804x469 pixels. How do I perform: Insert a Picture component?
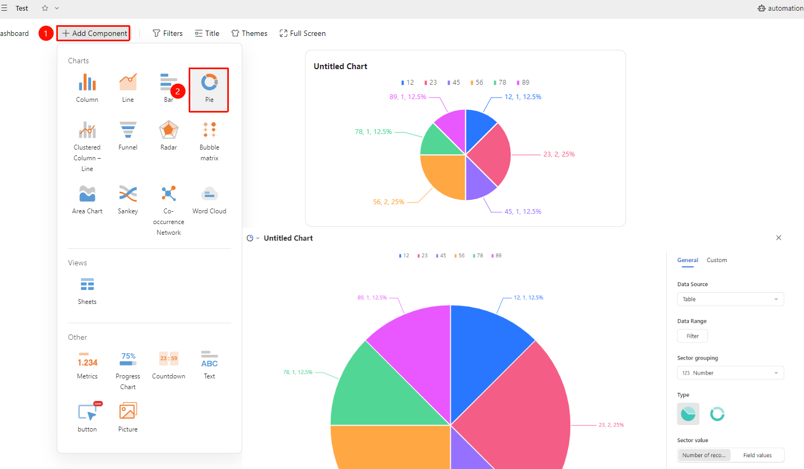pyautogui.click(x=128, y=418)
